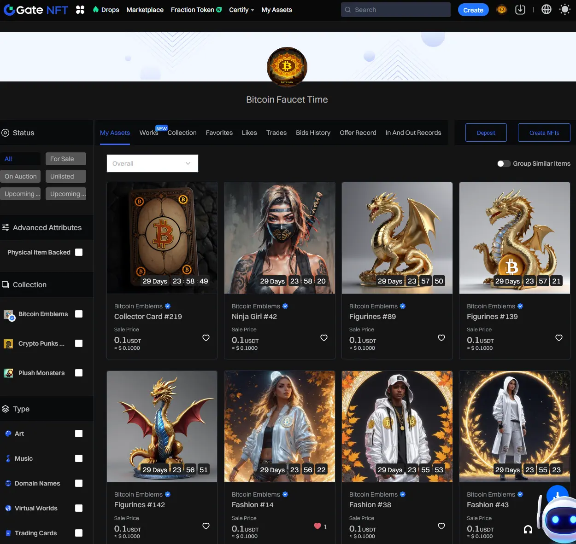Click the Bitcoin Emblems collection filter thumbnail
The image size is (576, 544).
pyautogui.click(x=9, y=315)
